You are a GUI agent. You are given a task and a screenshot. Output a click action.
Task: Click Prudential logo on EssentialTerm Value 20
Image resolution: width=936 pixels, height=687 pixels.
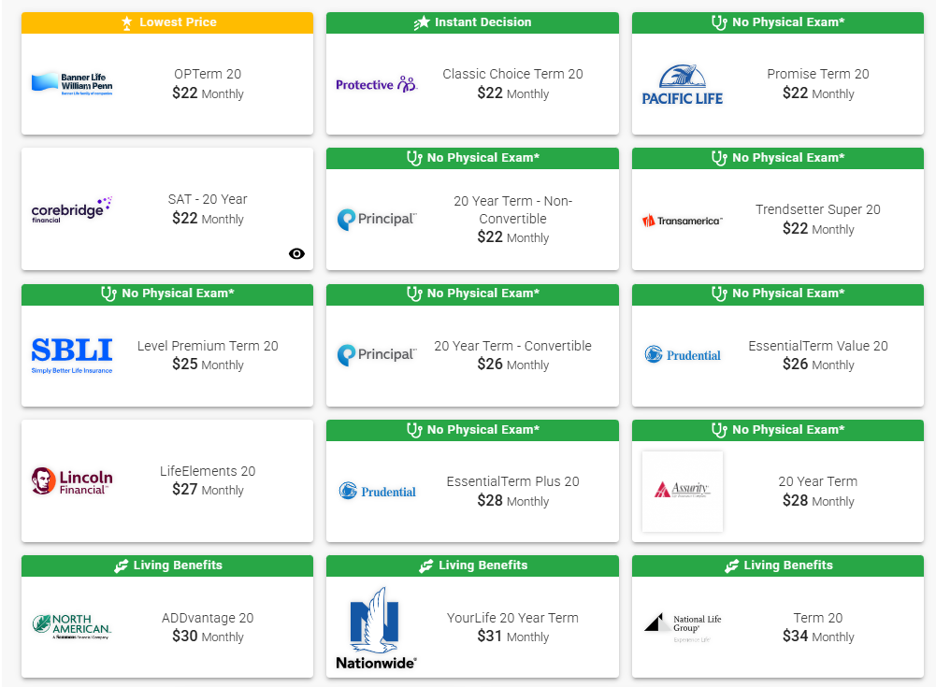[x=683, y=354]
